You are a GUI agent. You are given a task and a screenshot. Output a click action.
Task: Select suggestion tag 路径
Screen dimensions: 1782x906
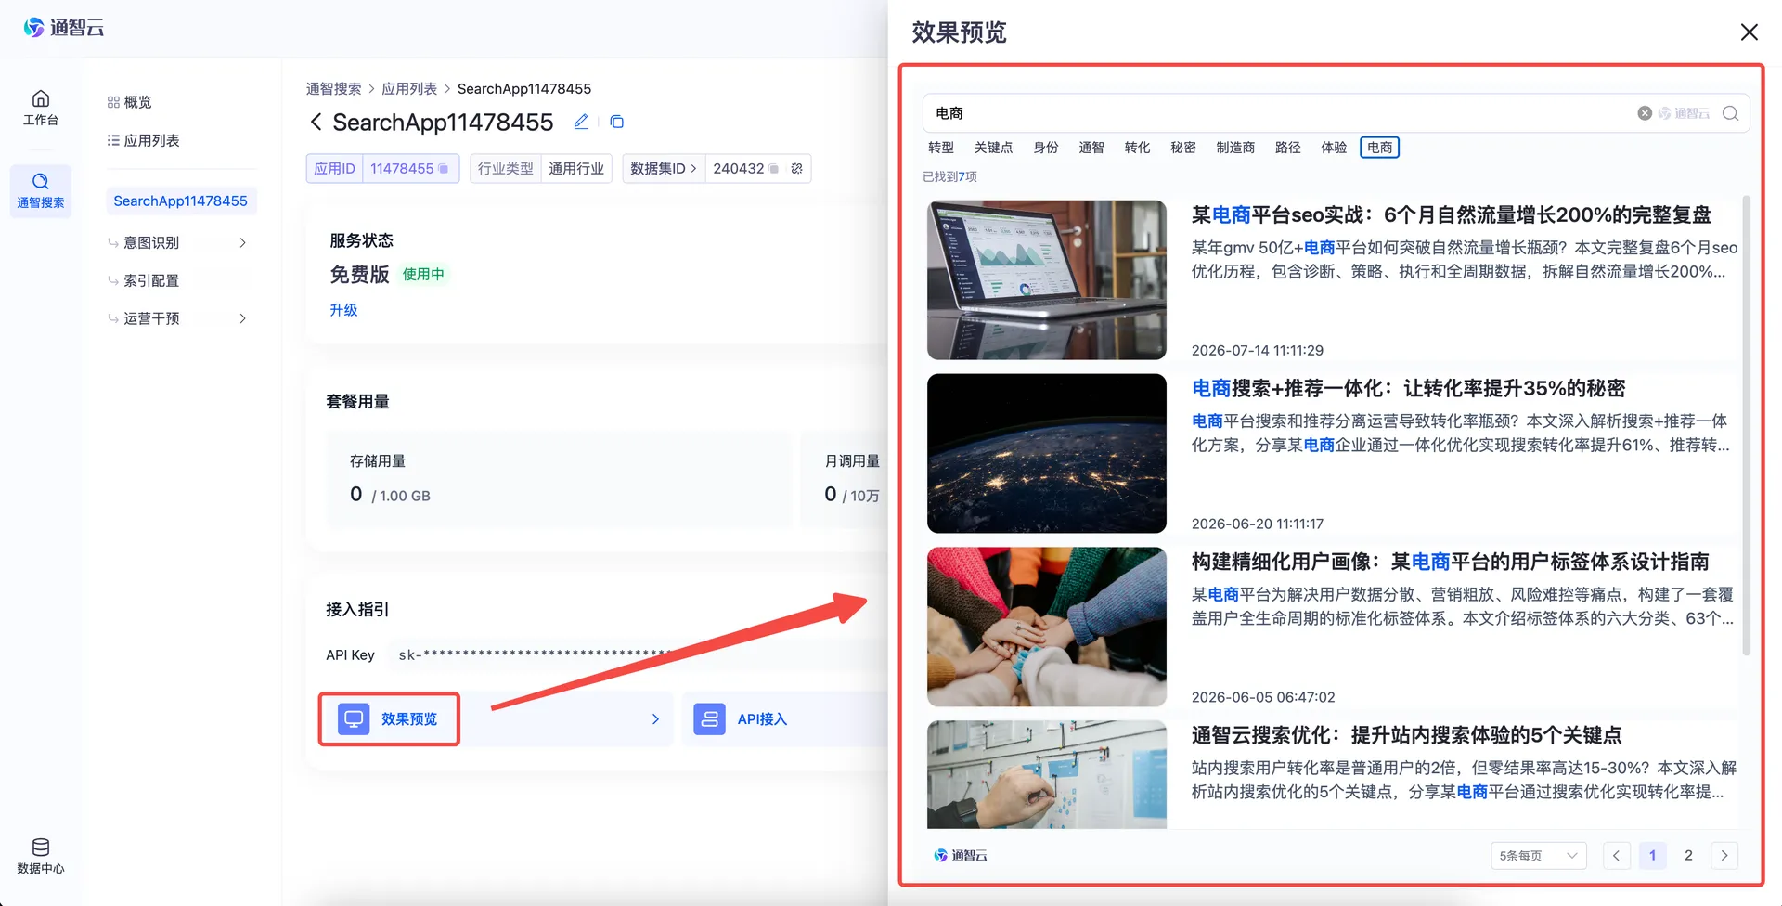pyautogui.click(x=1288, y=148)
